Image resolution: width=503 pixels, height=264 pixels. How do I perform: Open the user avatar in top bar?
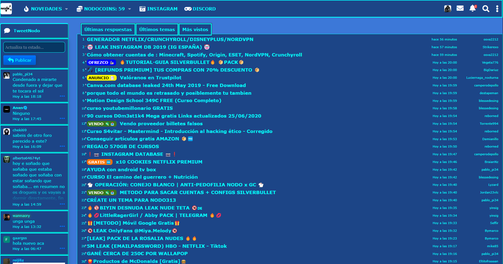(x=448, y=9)
